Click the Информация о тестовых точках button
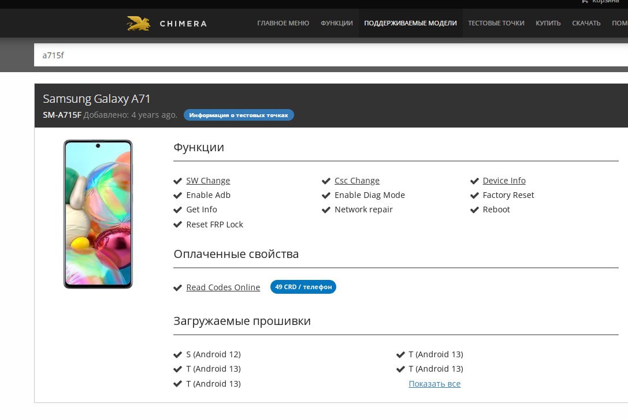Screen dimensions: 628x419 pos(239,115)
